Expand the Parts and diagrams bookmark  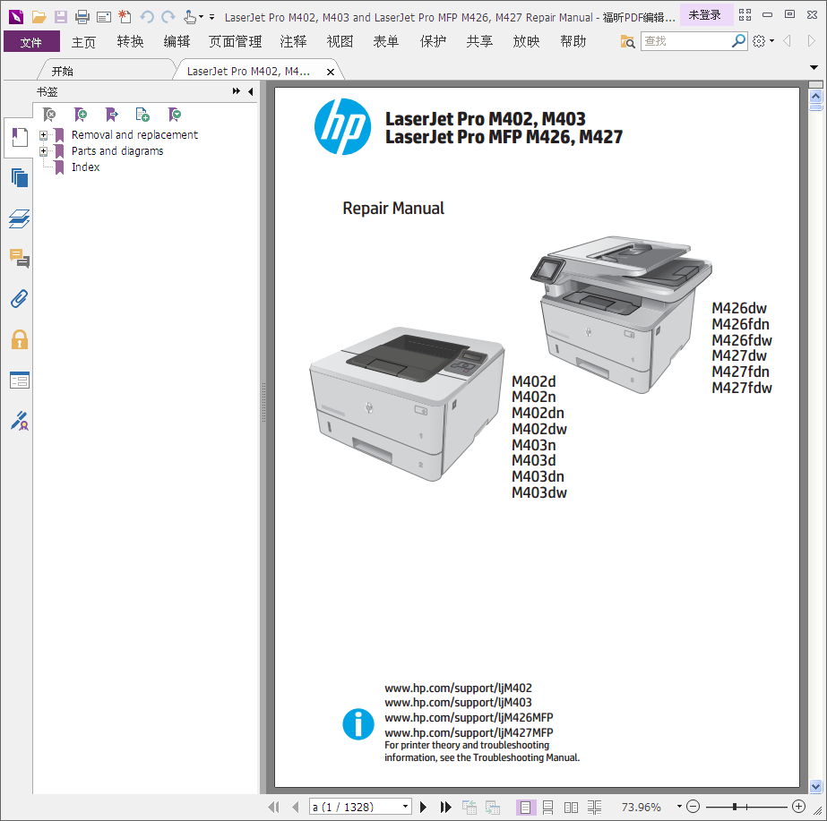(43, 151)
